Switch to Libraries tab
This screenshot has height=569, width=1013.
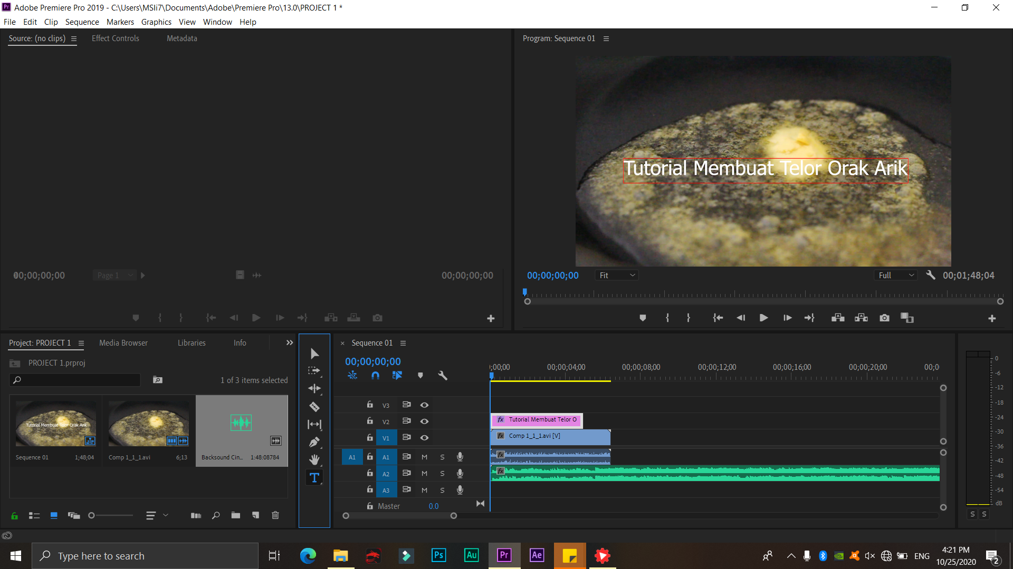pyautogui.click(x=192, y=343)
